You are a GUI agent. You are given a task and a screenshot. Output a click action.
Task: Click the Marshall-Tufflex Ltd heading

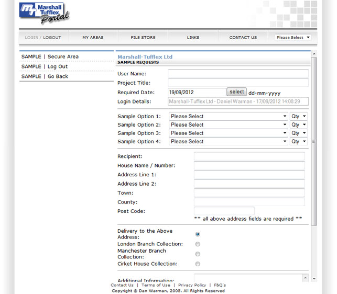point(145,57)
